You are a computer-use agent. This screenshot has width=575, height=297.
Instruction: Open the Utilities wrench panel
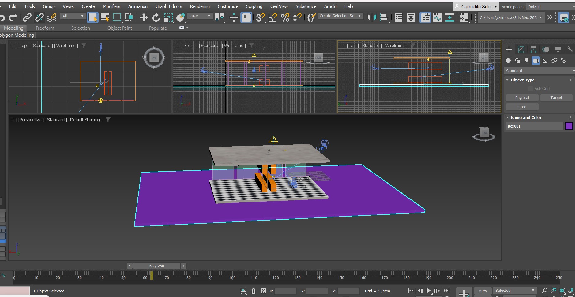point(570,50)
